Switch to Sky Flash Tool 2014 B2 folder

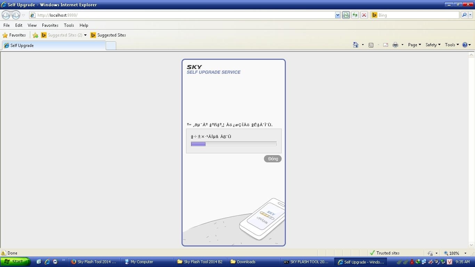point(201,262)
